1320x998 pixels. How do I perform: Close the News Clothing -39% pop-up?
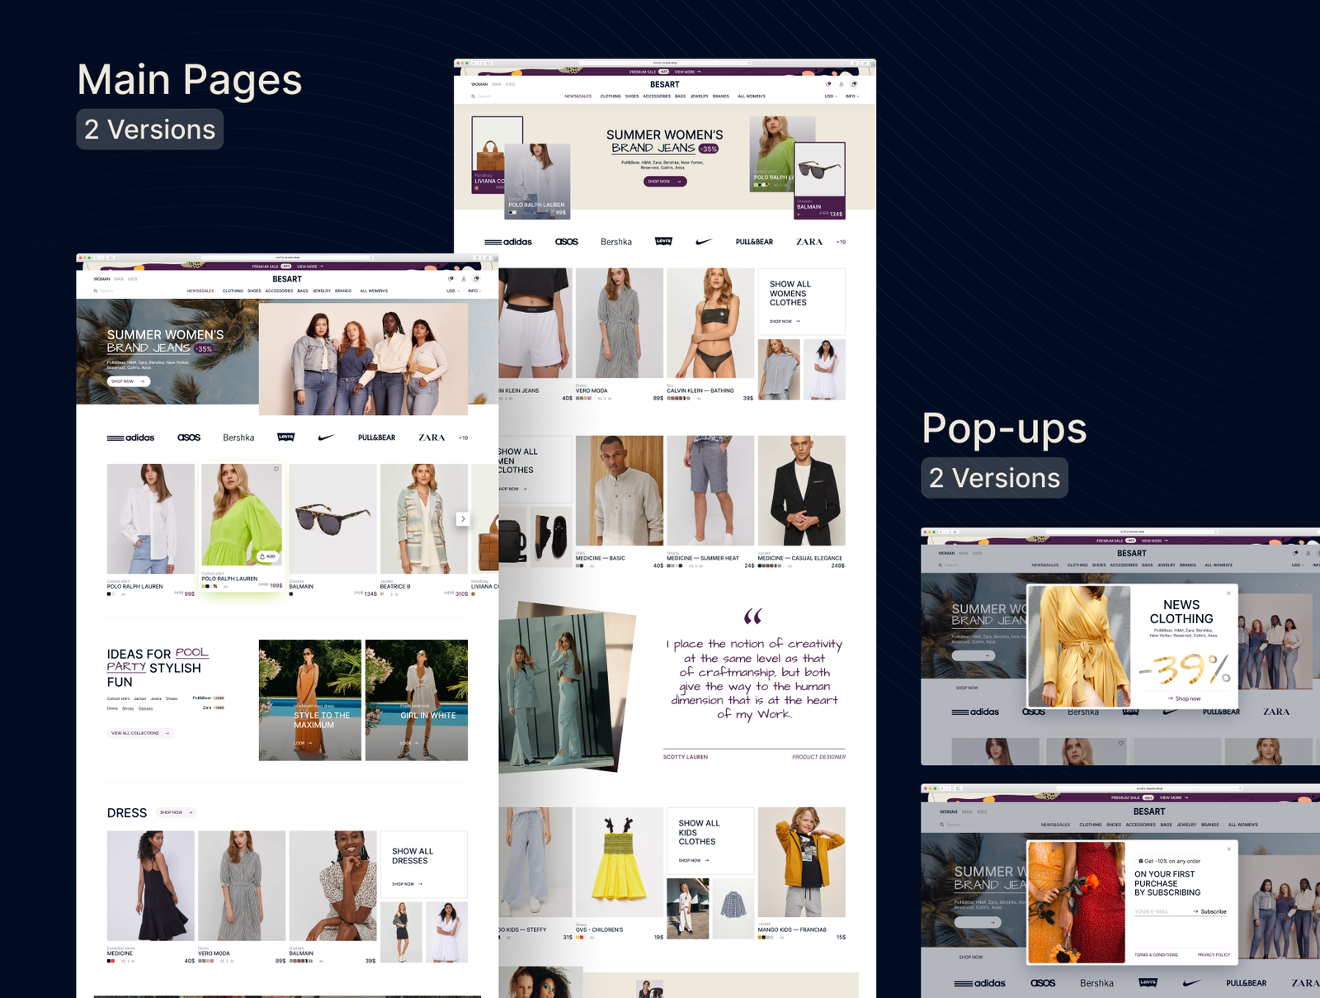pos(1228,594)
